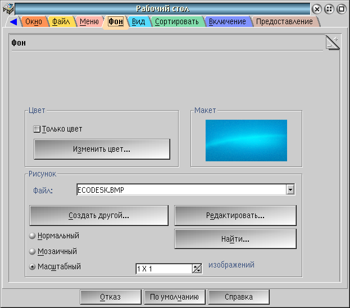This screenshot has width=350, height=308.
Task: Click the blue Макет preview image
Action: point(246,140)
